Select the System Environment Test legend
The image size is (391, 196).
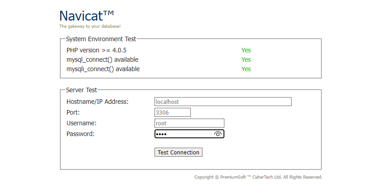pos(101,39)
